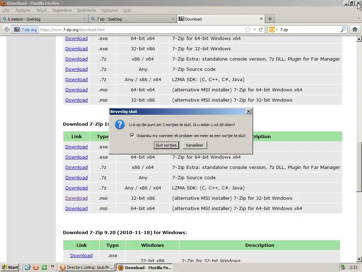This screenshot has height=272, width=362.
Task: Open the Nutsgoed menu
Action: (110, 10)
